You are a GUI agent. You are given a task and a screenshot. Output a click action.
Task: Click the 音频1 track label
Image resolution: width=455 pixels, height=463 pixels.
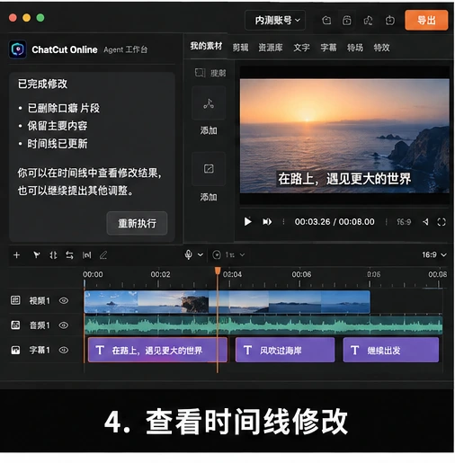40,325
